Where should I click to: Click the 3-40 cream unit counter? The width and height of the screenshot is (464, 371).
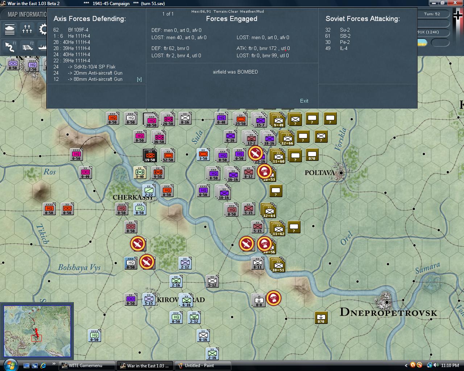140,172
